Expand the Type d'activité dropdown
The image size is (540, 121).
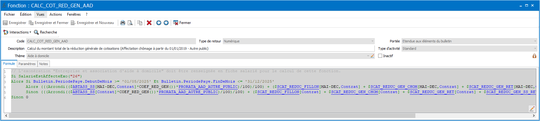point(535,49)
